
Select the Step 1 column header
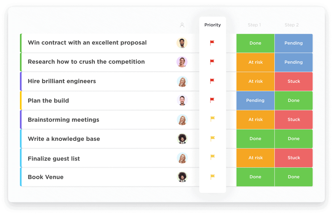pyautogui.click(x=254, y=25)
